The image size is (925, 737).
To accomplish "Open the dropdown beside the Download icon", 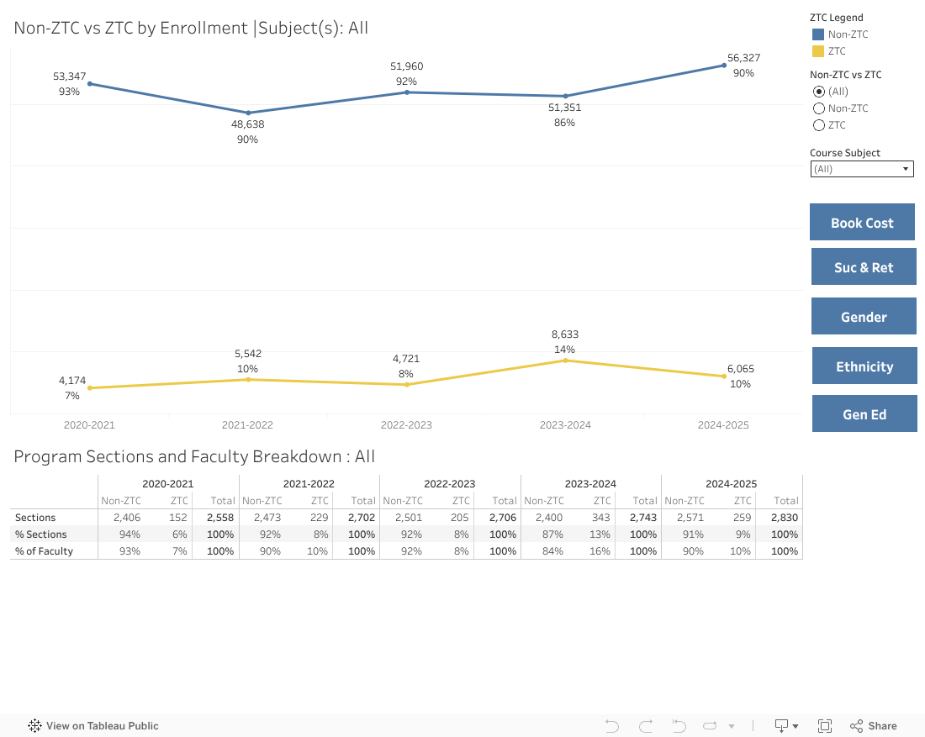I will point(794,725).
